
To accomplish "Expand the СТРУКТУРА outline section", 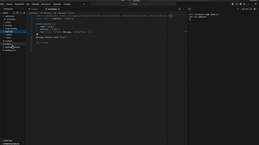I will [x=13, y=141].
